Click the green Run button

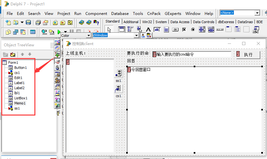59,32
